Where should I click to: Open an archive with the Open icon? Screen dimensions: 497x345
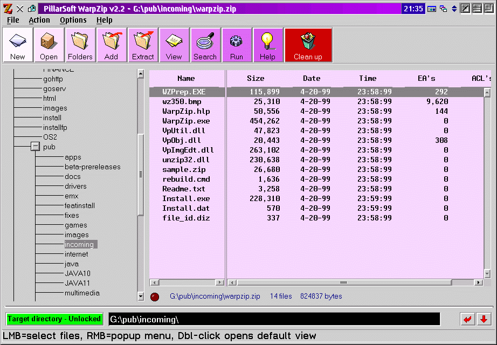49,45
